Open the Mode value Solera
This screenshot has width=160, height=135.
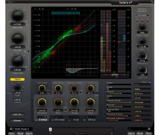click(142, 89)
